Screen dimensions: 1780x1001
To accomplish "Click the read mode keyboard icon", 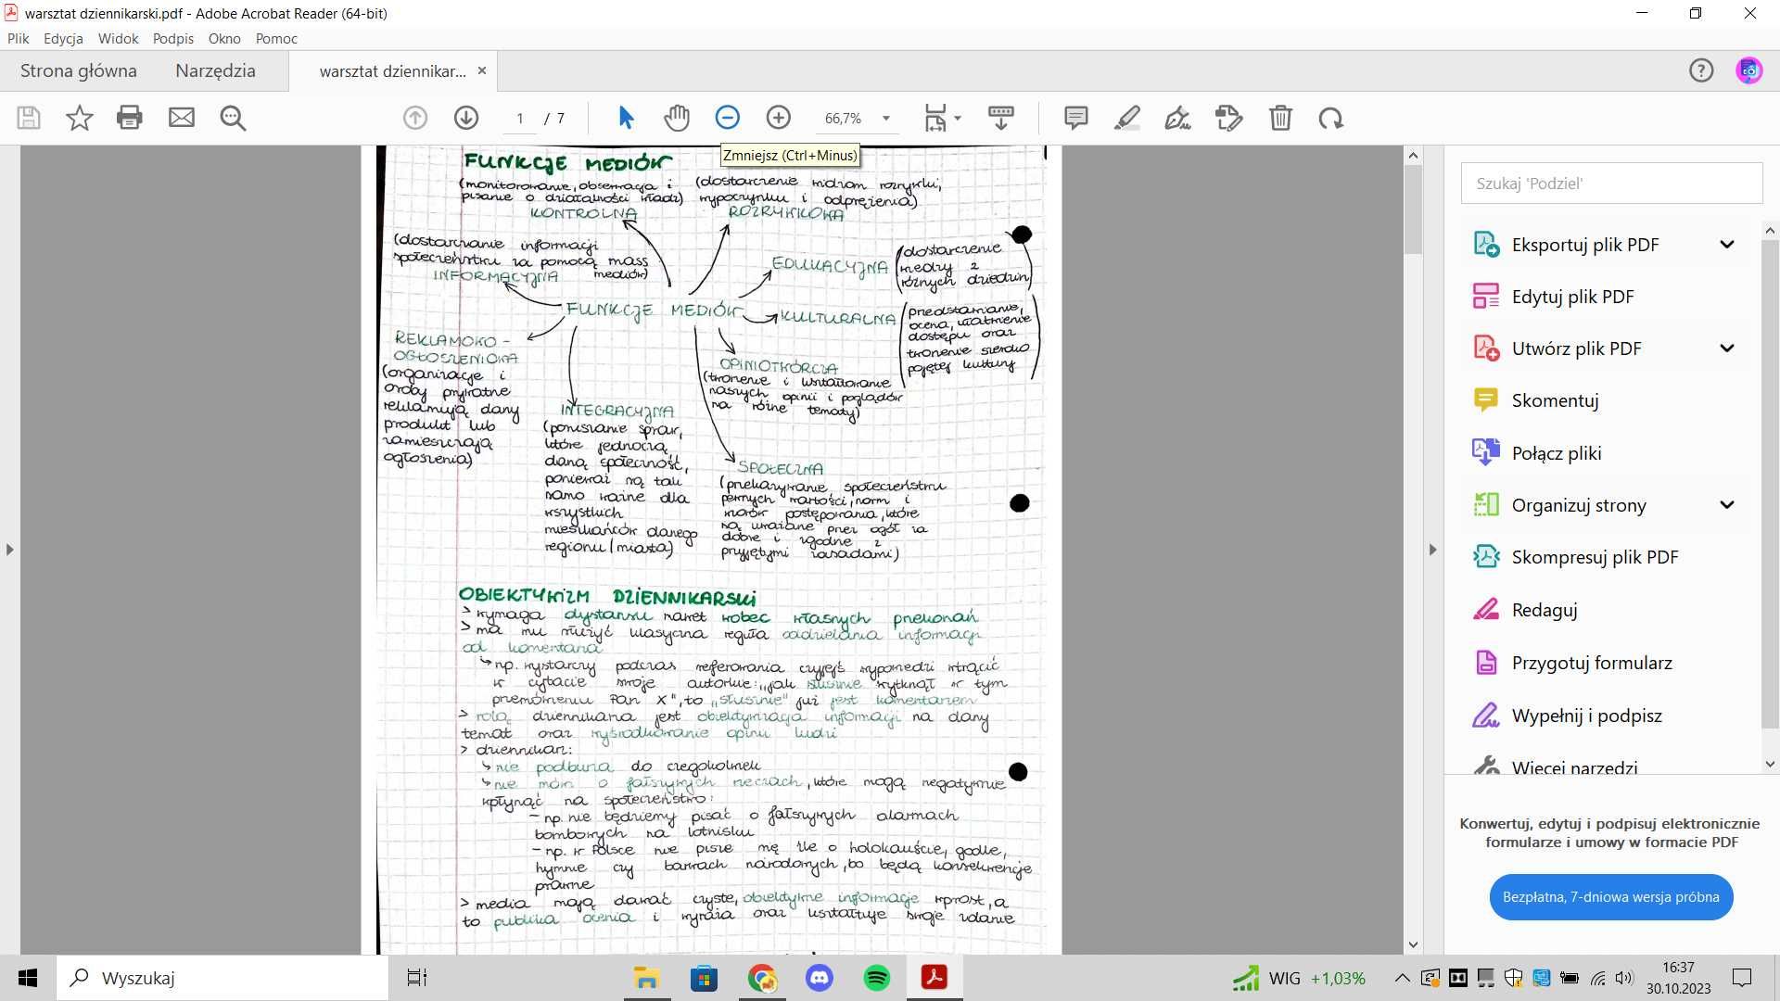I will click(1001, 118).
